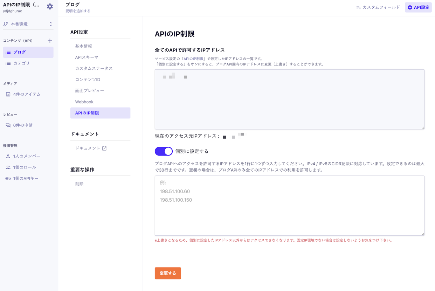Select 基本情報 in API settings menu
Viewport: 435px width, 291px height.
tap(84, 46)
